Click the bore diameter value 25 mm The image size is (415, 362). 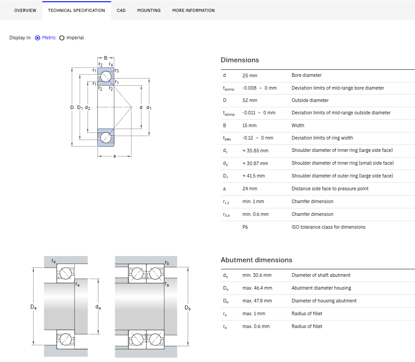tap(250, 75)
